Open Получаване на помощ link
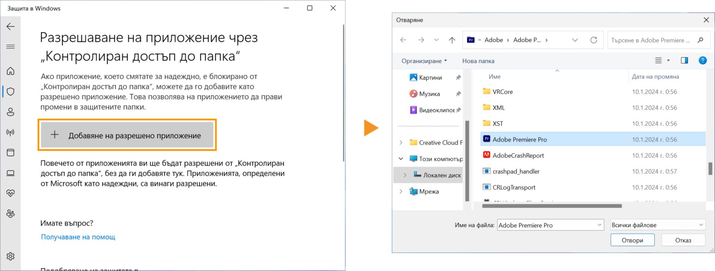 point(78,237)
